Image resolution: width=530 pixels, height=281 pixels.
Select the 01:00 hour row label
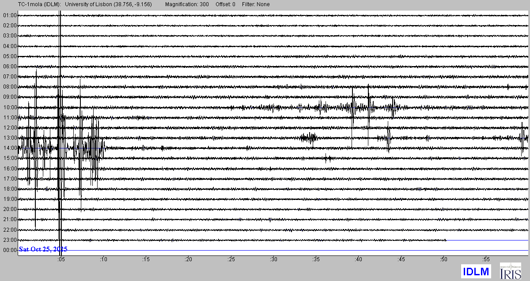tap(10, 15)
